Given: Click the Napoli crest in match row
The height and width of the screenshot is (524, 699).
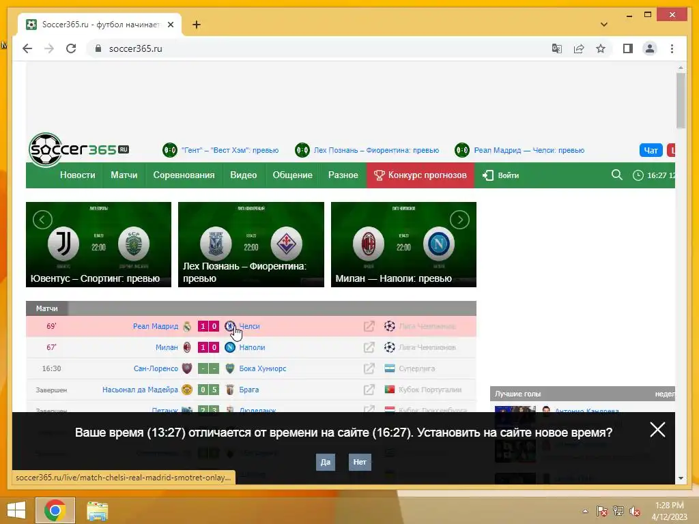Looking at the screenshot, I should tap(229, 347).
